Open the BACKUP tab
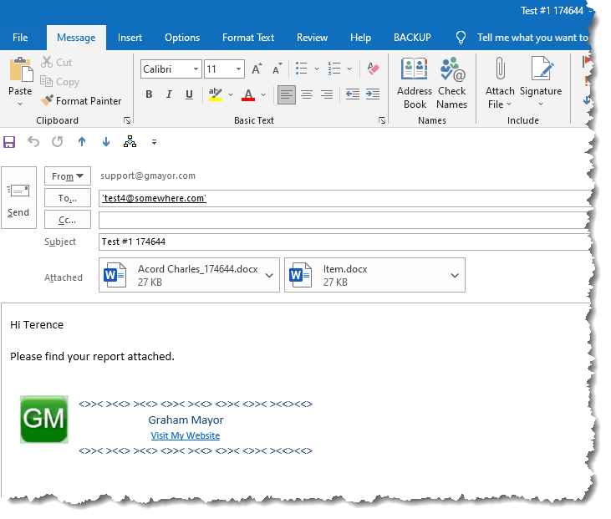 click(412, 38)
